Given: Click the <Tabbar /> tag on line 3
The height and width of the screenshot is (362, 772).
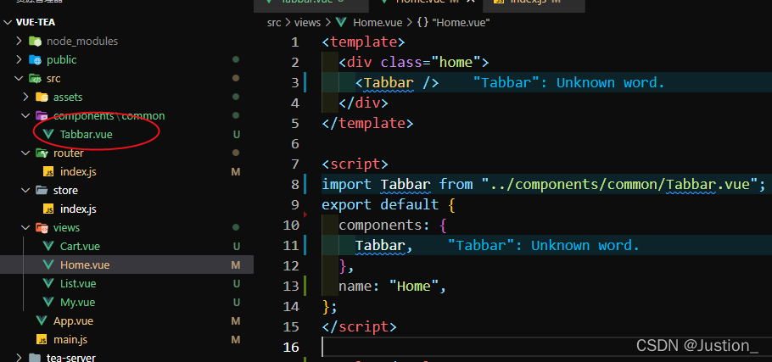Looking at the screenshot, I should pyautogui.click(x=397, y=82).
